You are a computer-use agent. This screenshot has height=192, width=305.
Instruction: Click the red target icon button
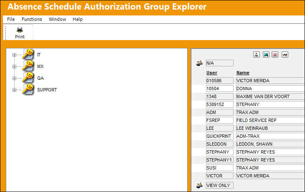[275, 55]
